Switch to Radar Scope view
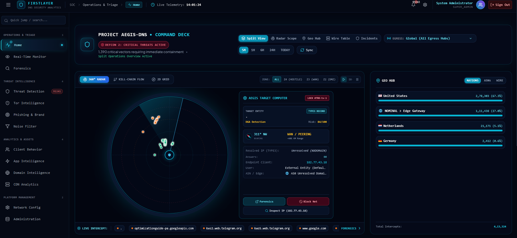 coord(284,38)
